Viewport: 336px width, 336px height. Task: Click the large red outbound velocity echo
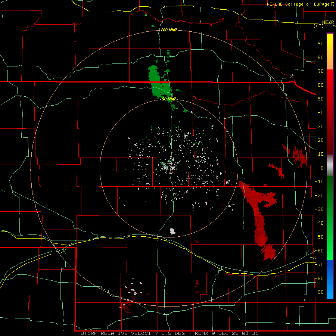258,214
